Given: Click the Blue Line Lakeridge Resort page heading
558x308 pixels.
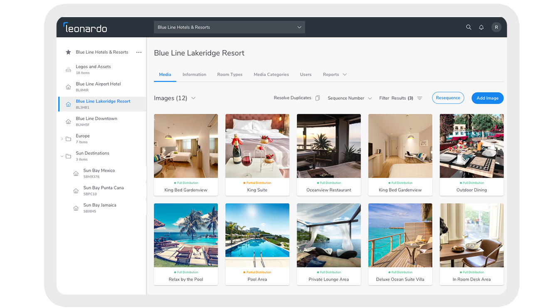Looking at the screenshot, I should pyautogui.click(x=199, y=53).
